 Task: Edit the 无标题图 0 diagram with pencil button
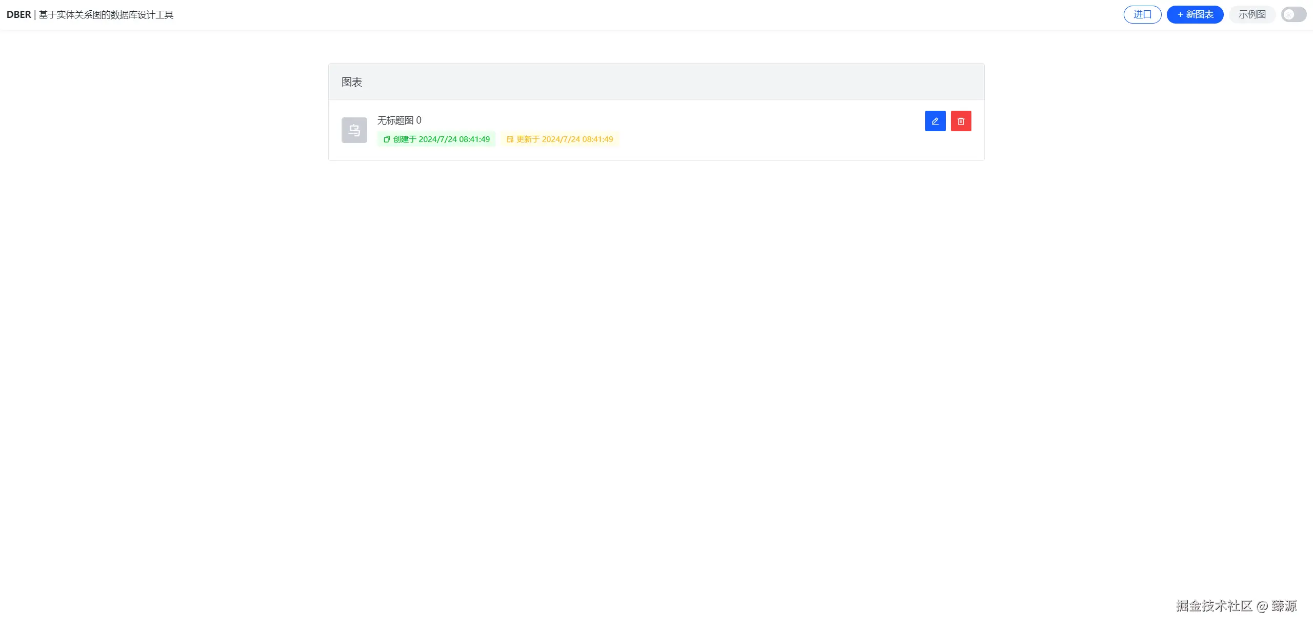[x=935, y=121]
